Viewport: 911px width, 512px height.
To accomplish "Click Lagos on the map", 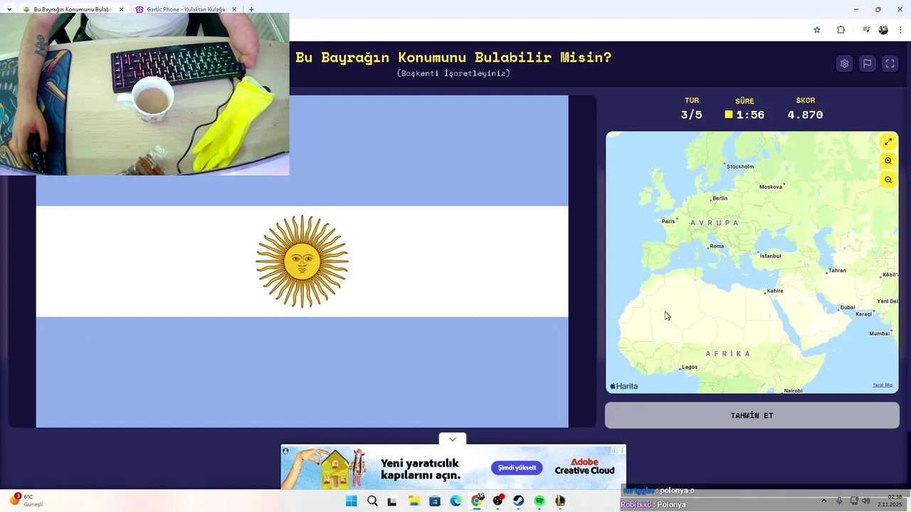I will (x=690, y=367).
